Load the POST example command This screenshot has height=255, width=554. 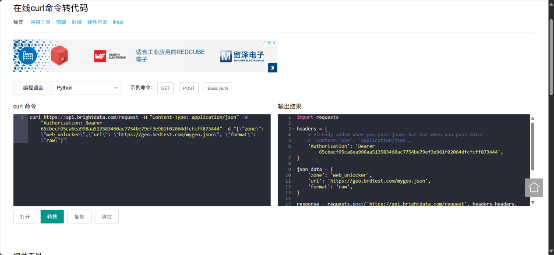[189, 88]
